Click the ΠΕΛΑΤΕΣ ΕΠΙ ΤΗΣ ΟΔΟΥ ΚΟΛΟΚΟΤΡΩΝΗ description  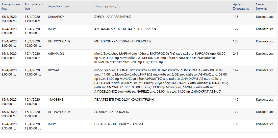click(x=124, y=100)
